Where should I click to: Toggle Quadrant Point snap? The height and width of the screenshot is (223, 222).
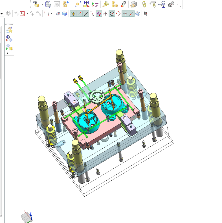pos(118,14)
